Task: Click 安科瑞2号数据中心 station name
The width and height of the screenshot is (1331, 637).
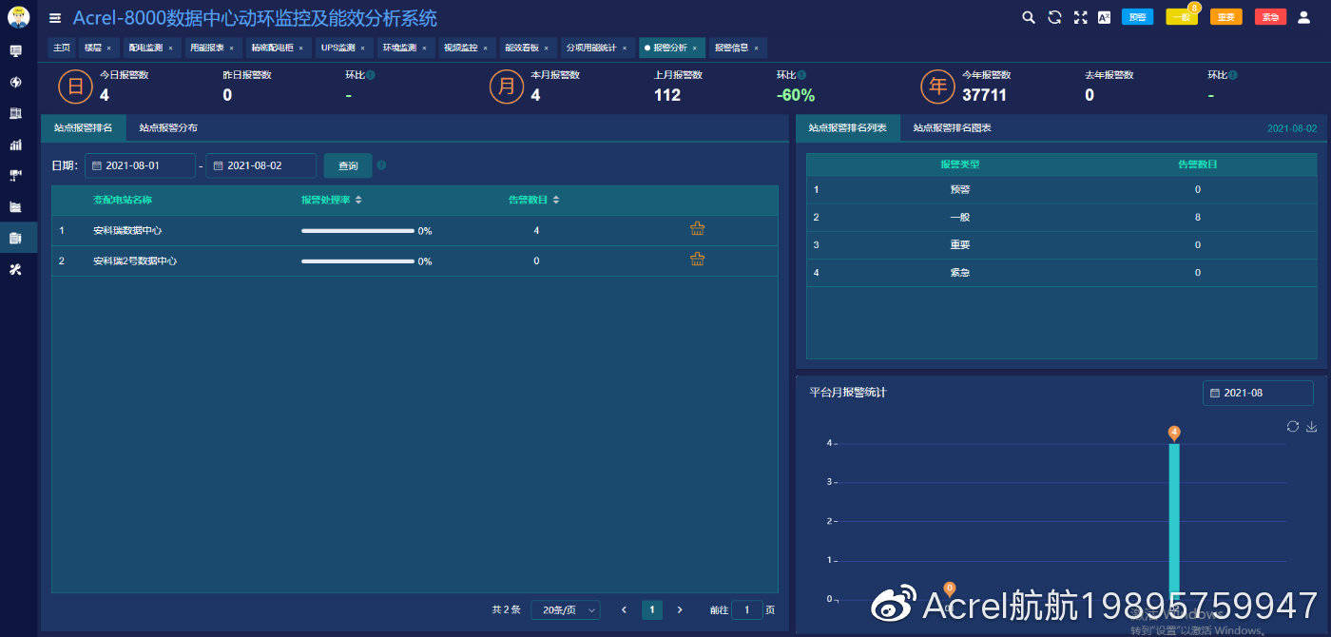Action: coord(135,261)
